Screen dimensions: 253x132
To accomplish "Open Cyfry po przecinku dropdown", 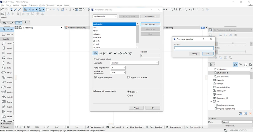I will (x=118, y=68).
